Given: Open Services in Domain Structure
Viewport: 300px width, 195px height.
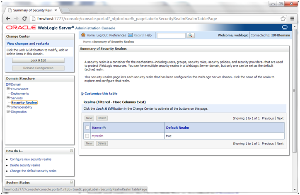Looking at the screenshot, I should coord(17,98).
